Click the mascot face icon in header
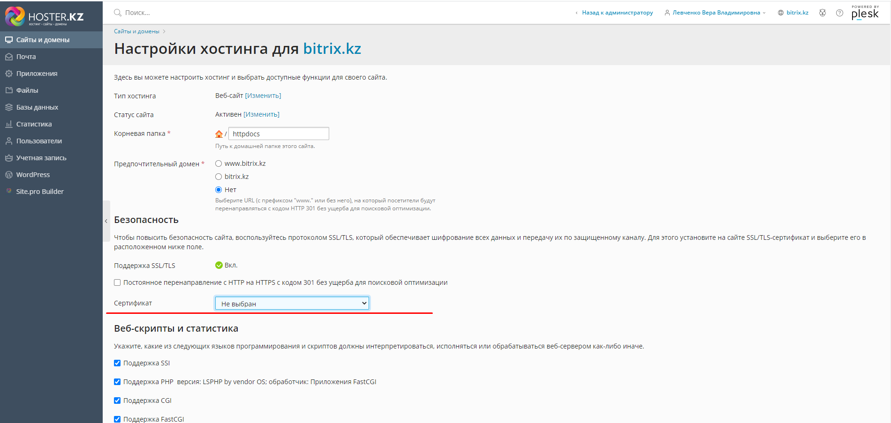Screen dimensions: 891x423 tap(823, 13)
